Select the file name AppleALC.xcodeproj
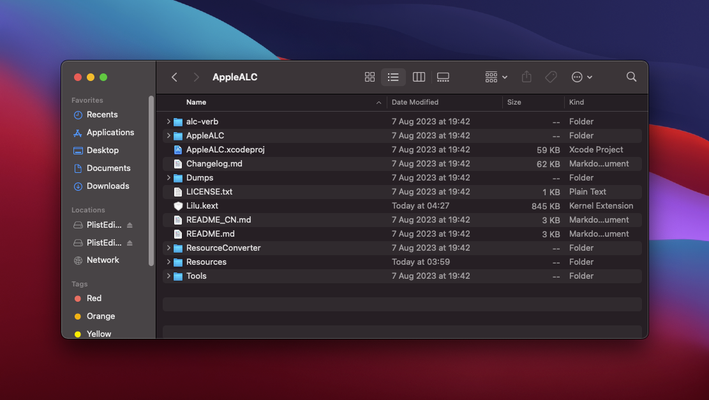This screenshot has width=709, height=400. click(225, 150)
